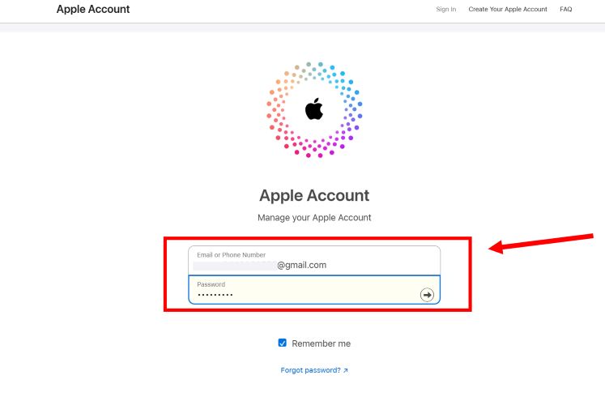Image resolution: width=605 pixels, height=405 pixels.
Task: Click the "Remember me" label text
Action: (x=321, y=343)
